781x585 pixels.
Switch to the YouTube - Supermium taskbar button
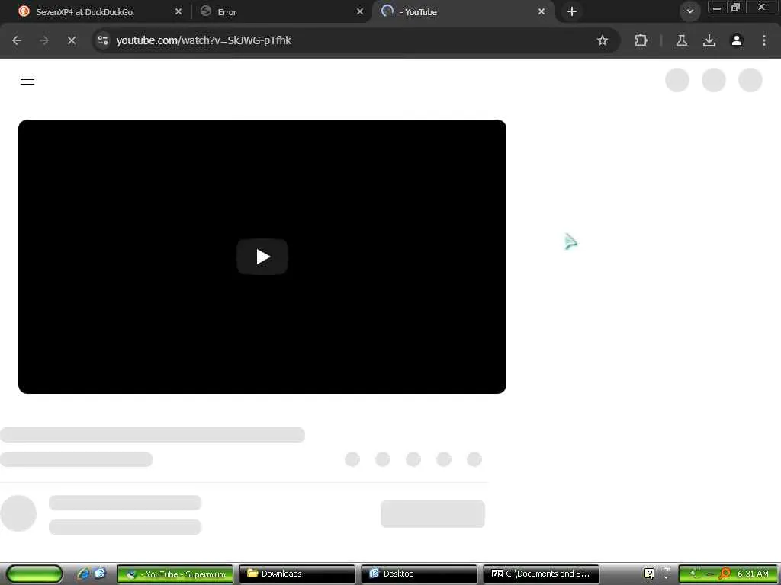tap(175, 574)
